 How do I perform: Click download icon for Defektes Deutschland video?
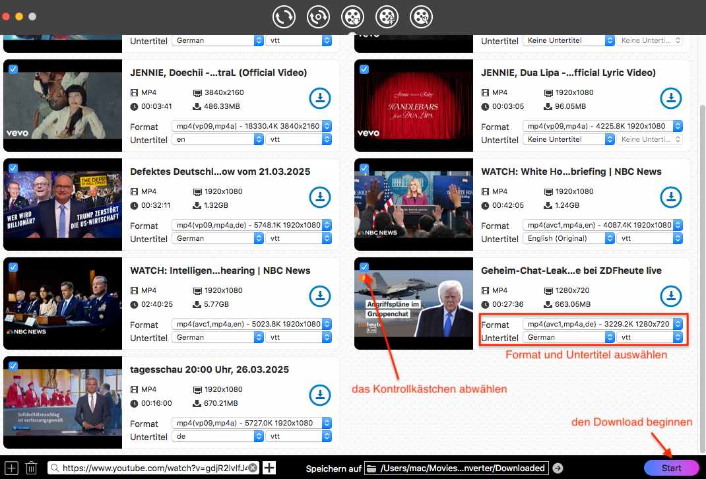click(320, 197)
